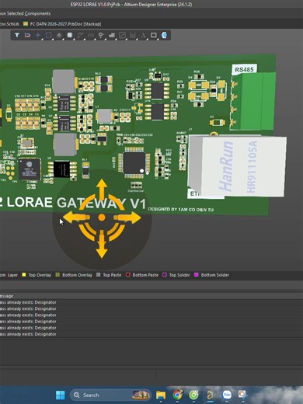Click the Selected Components menu entry
The height and width of the screenshot is (404, 303).
[25, 13]
